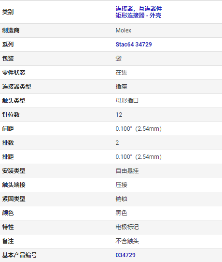
Task: Click the 触头端接 value 压接
Action: 122,185
